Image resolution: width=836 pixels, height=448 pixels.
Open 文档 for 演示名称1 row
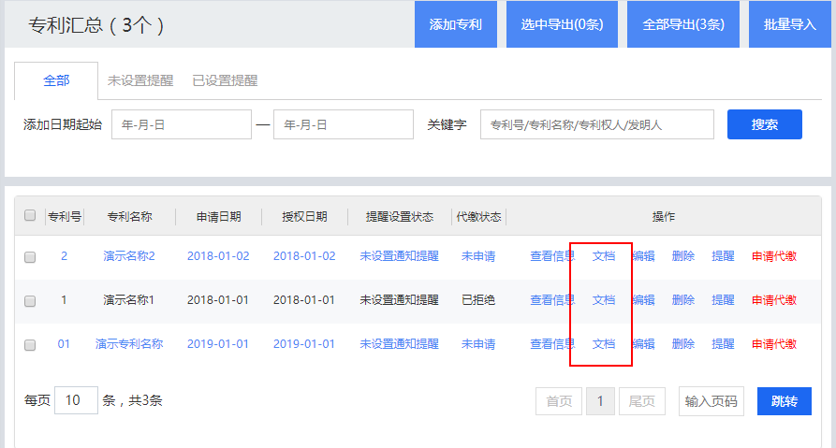tap(604, 300)
